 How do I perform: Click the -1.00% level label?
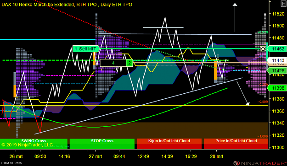tap(263, 136)
